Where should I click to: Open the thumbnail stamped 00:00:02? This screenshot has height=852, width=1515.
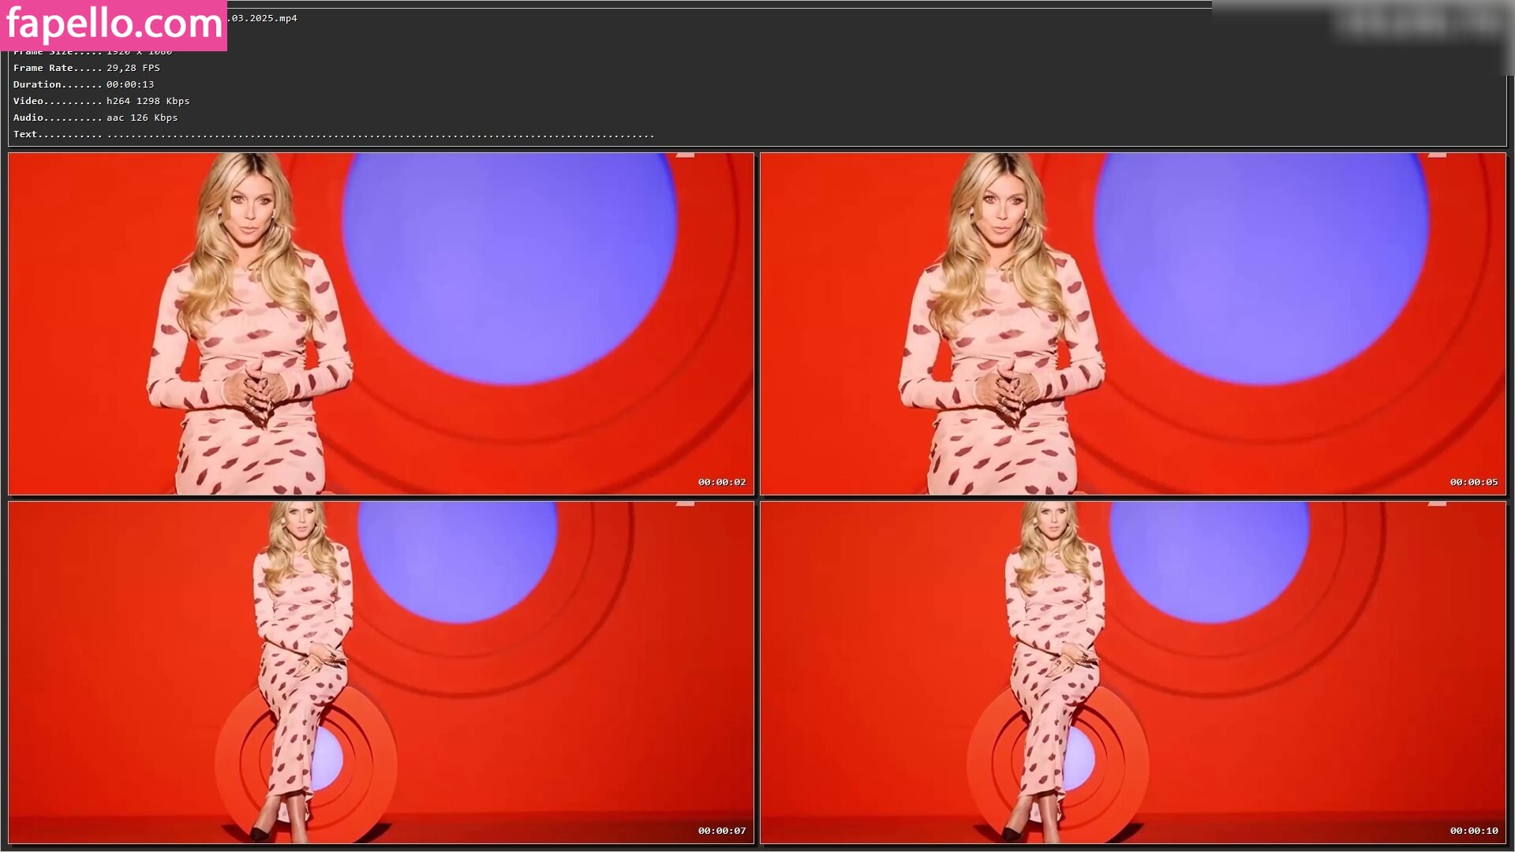(x=380, y=323)
